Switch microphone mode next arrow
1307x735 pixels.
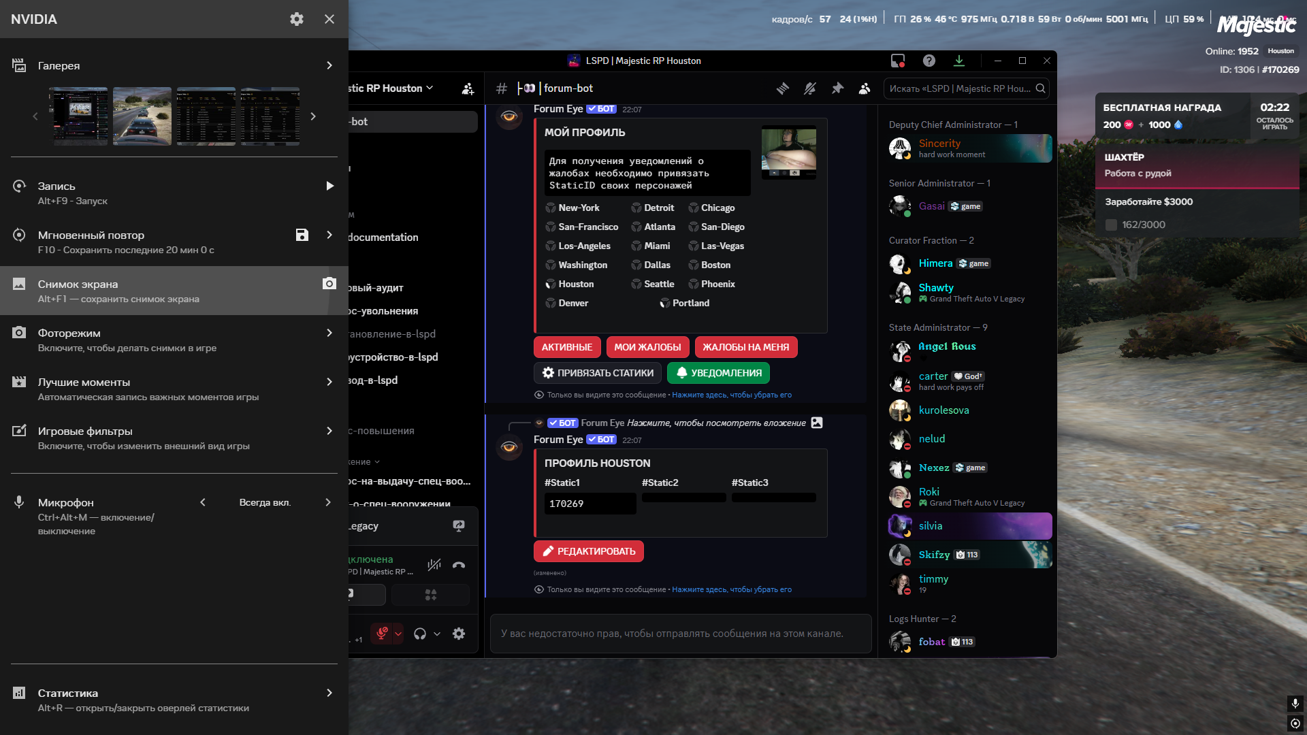328,502
